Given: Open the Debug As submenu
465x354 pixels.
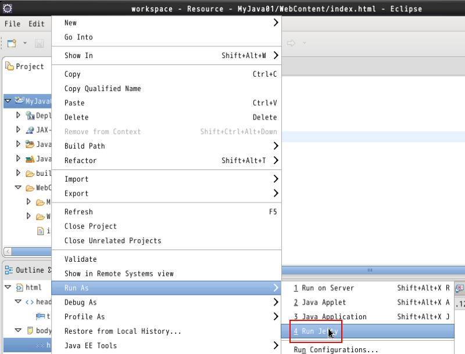Looking at the screenshot, I should [166, 302].
